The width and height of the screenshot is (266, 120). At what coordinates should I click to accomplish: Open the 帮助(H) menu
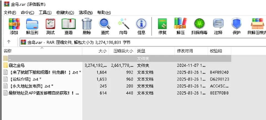[x=104, y=13]
